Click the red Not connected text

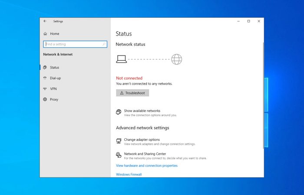pyautogui.click(x=129, y=78)
